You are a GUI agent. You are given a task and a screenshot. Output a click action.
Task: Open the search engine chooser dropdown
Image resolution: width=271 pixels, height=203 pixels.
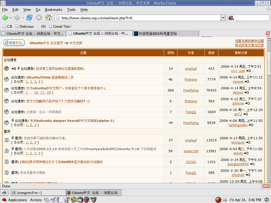click(231, 18)
